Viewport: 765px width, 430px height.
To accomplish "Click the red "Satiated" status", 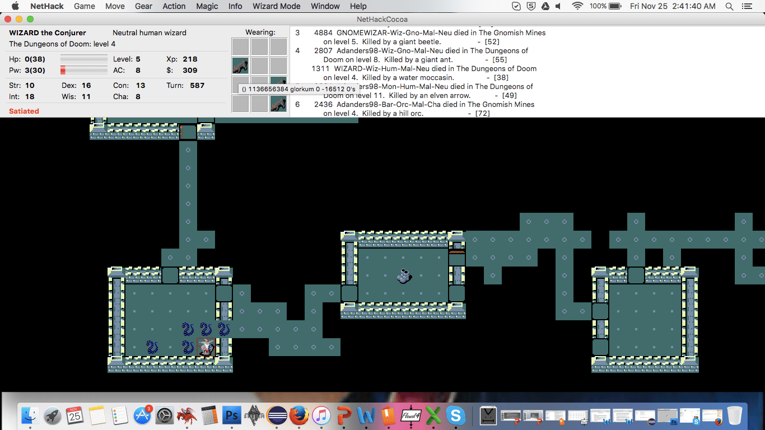I will [x=24, y=111].
